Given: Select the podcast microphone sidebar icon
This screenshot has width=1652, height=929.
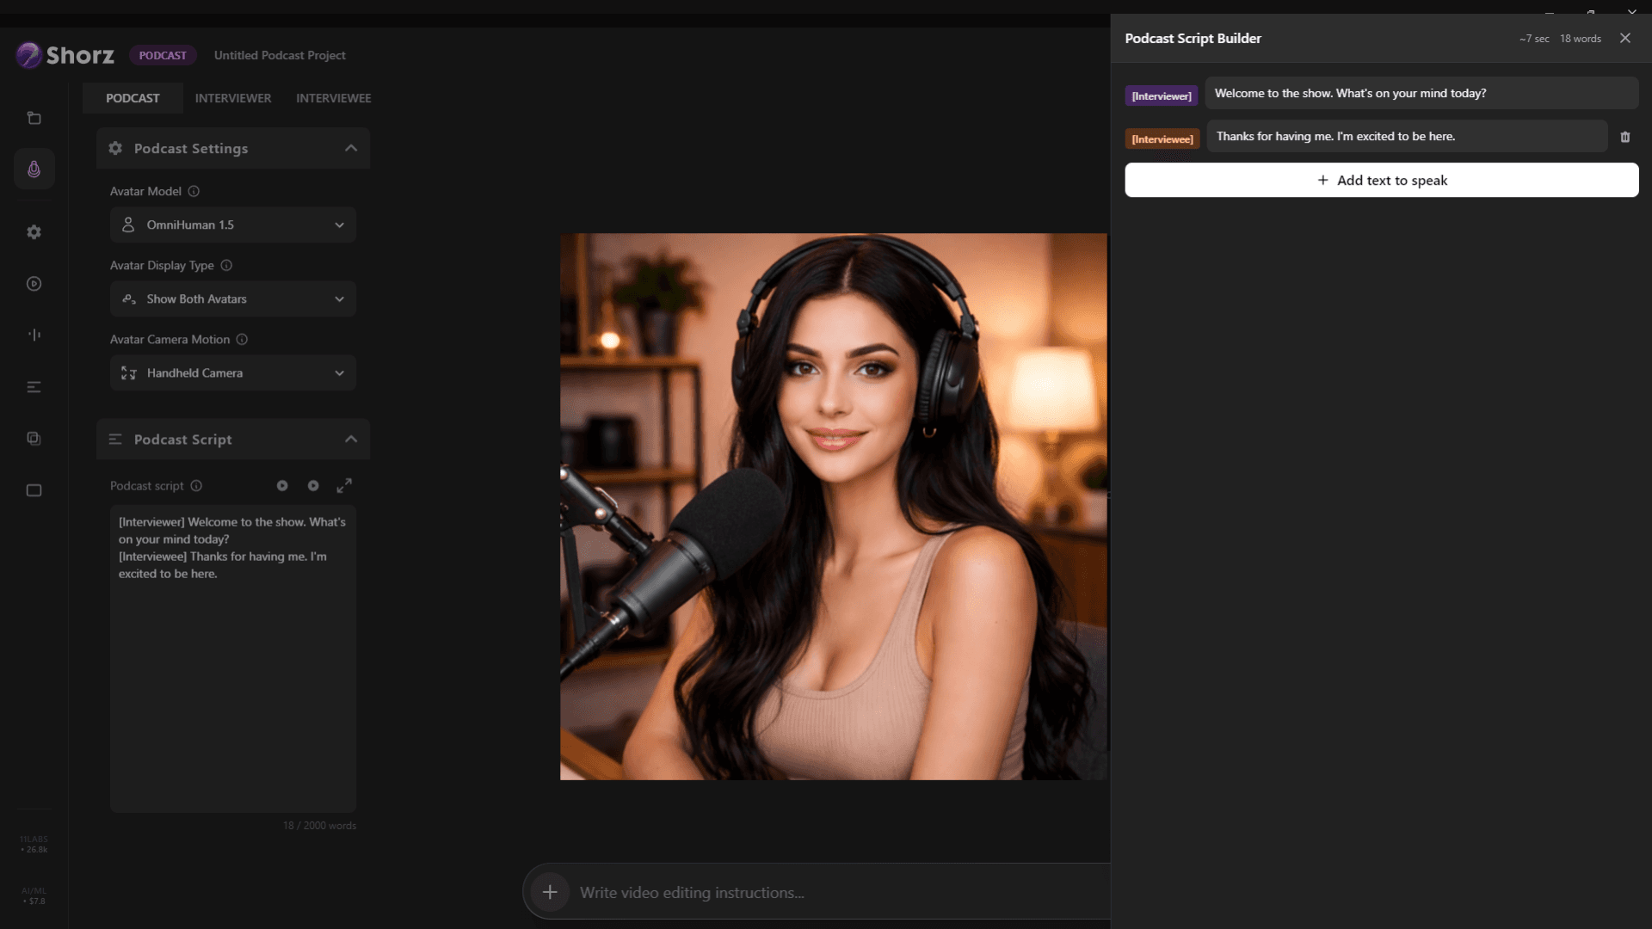Looking at the screenshot, I should point(34,169).
